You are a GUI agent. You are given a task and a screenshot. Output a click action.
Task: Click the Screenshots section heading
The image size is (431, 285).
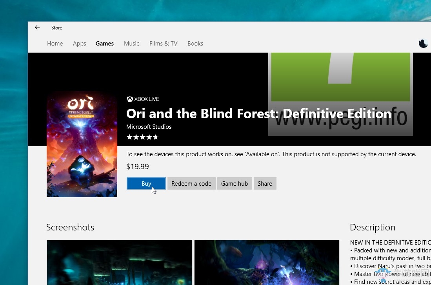(70, 227)
